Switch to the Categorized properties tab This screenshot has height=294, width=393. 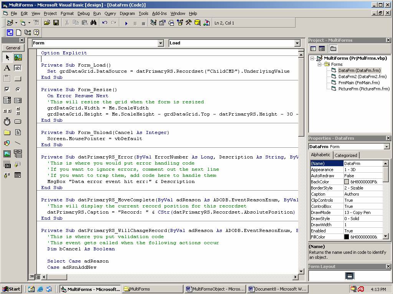346,155
